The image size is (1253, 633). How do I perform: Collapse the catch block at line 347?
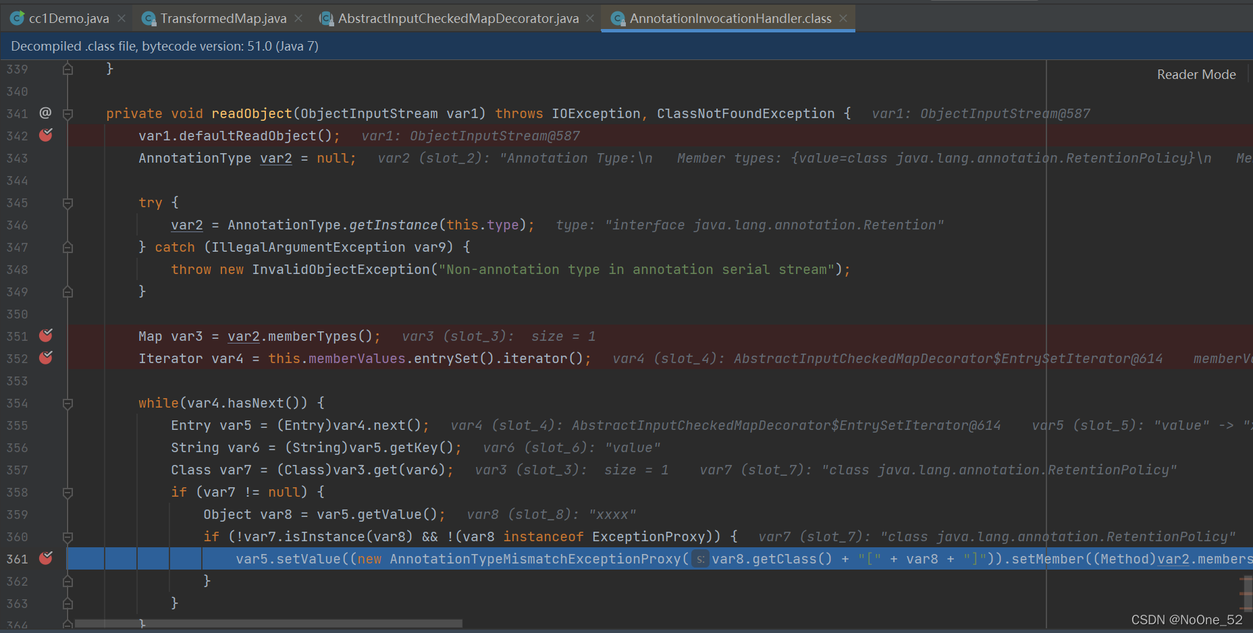pos(68,248)
